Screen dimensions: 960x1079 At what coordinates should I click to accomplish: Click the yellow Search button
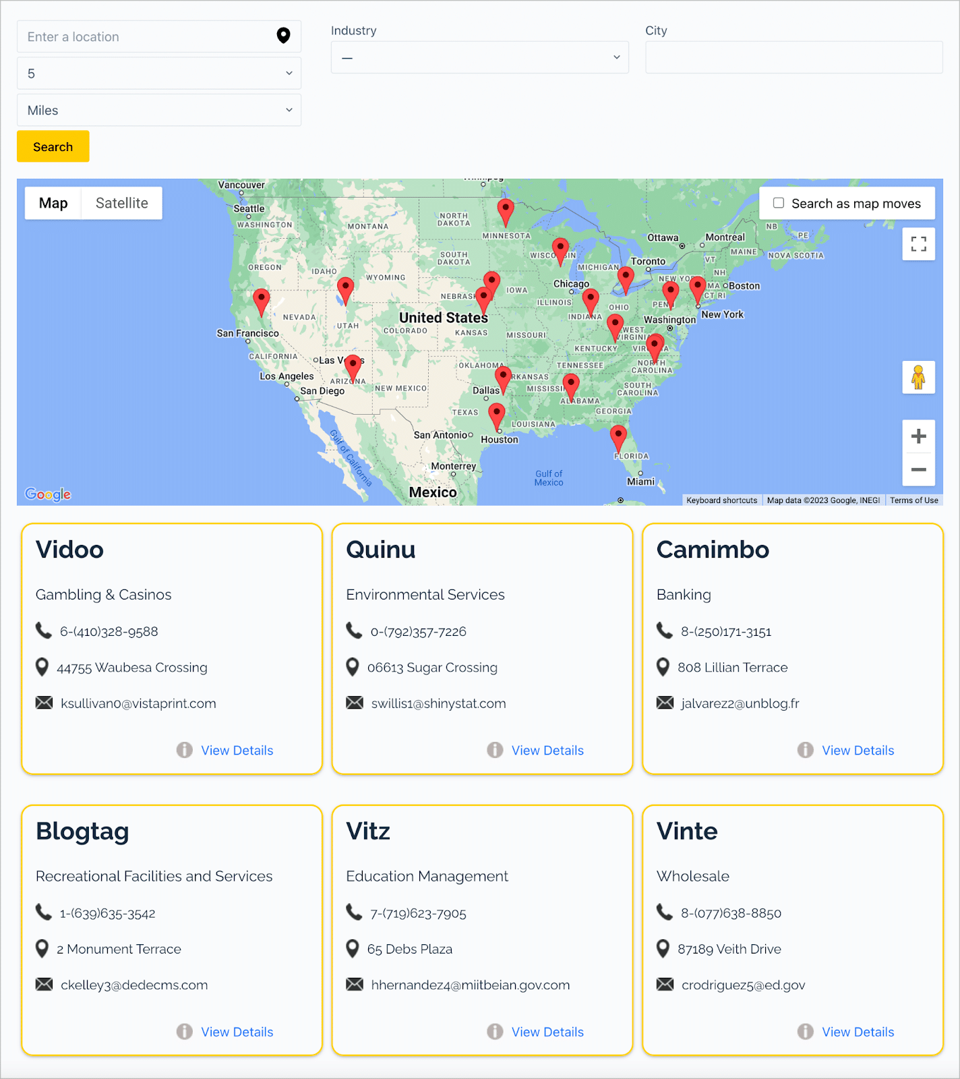pyautogui.click(x=53, y=146)
